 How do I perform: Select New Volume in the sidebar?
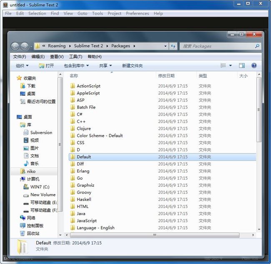(x=43, y=195)
